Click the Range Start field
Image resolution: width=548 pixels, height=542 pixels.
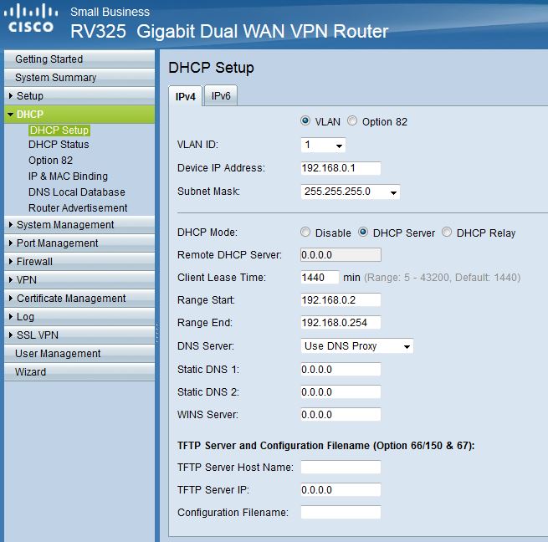click(x=341, y=300)
